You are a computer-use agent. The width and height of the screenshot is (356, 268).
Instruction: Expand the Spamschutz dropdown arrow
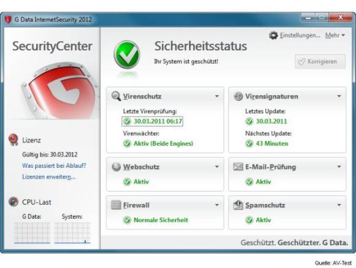[x=339, y=205]
